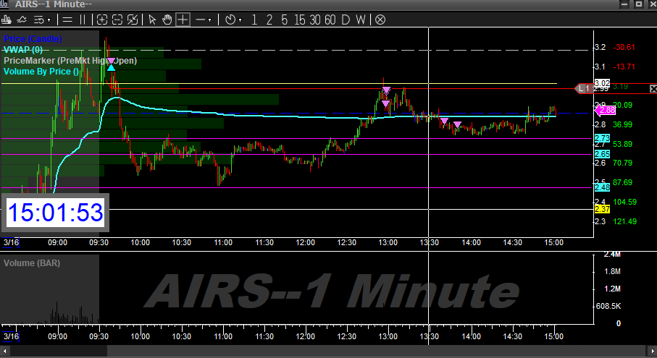Click the zoom in icon

point(102,20)
